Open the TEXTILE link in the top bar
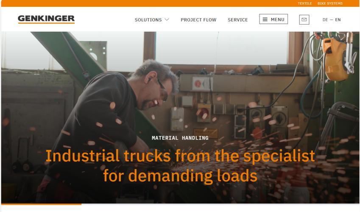 (305, 3)
